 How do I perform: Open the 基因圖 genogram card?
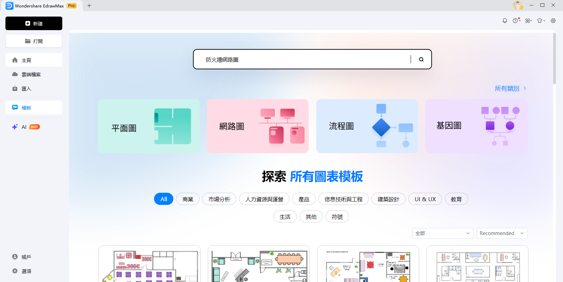[x=476, y=126]
